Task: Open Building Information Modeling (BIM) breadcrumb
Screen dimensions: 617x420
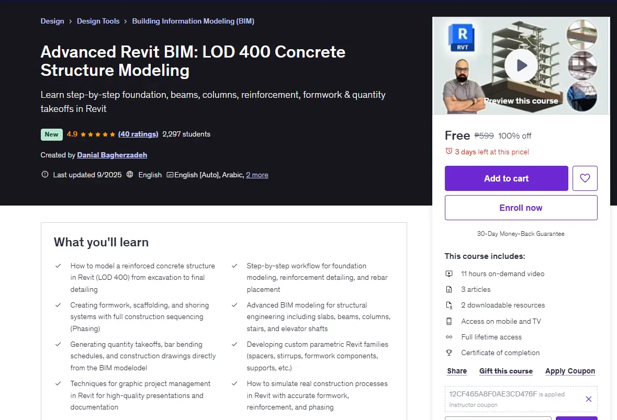Action: (x=193, y=21)
